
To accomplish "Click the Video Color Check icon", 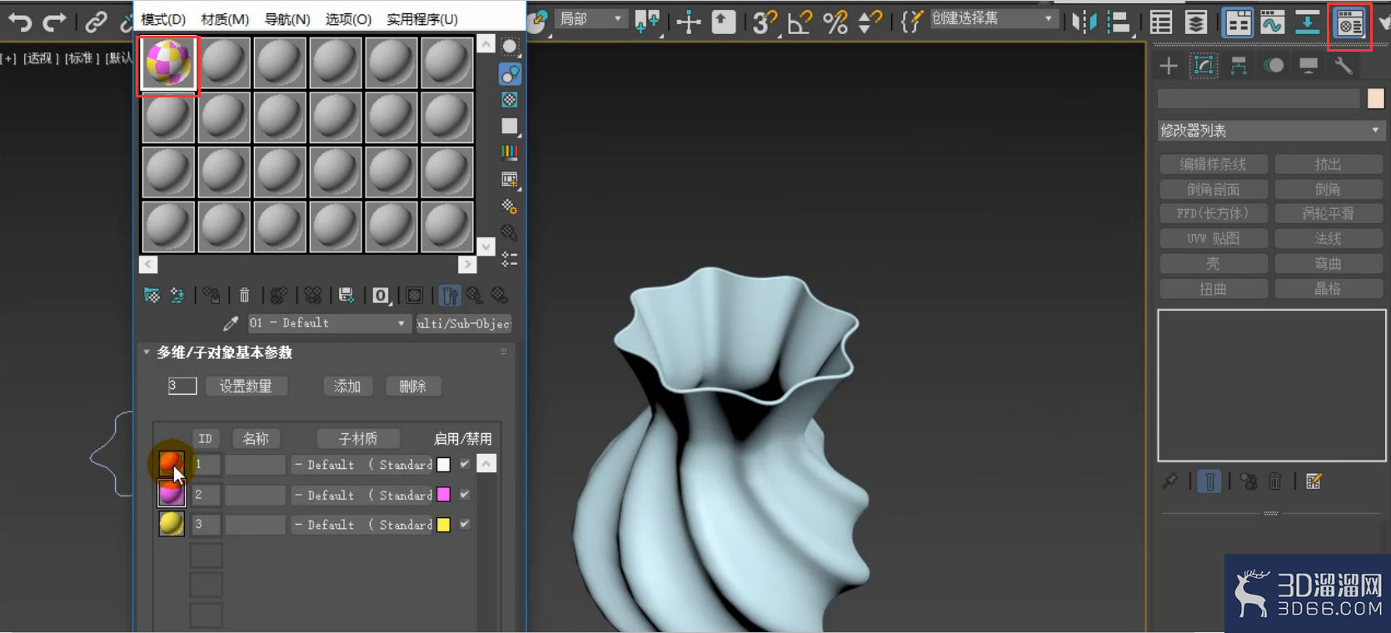I will click(510, 152).
